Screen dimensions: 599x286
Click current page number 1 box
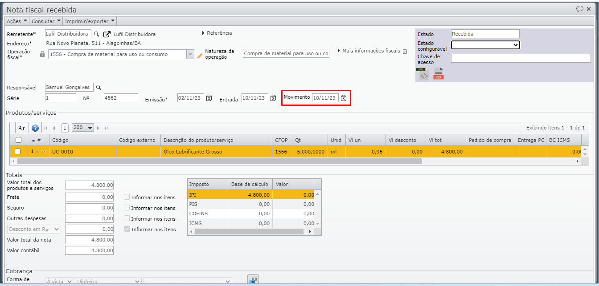pos(65,128)
